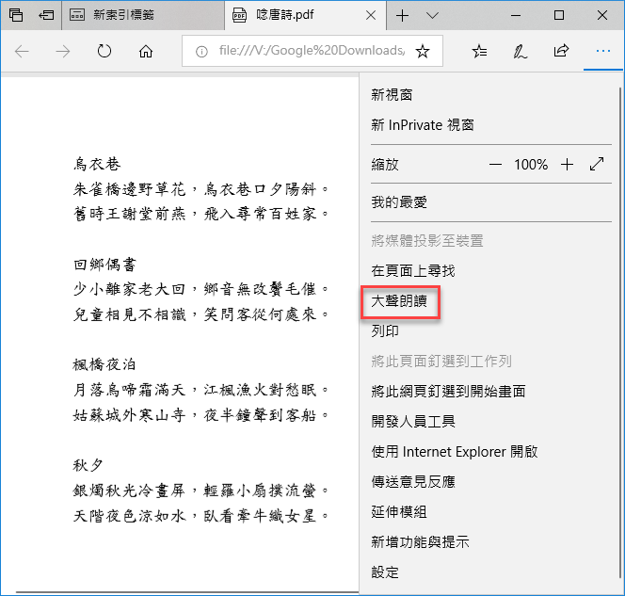Image resolution: width=625 pixels, height=596 pixels.
Task: Set these tabs aside icon
Action: point(46,15)
